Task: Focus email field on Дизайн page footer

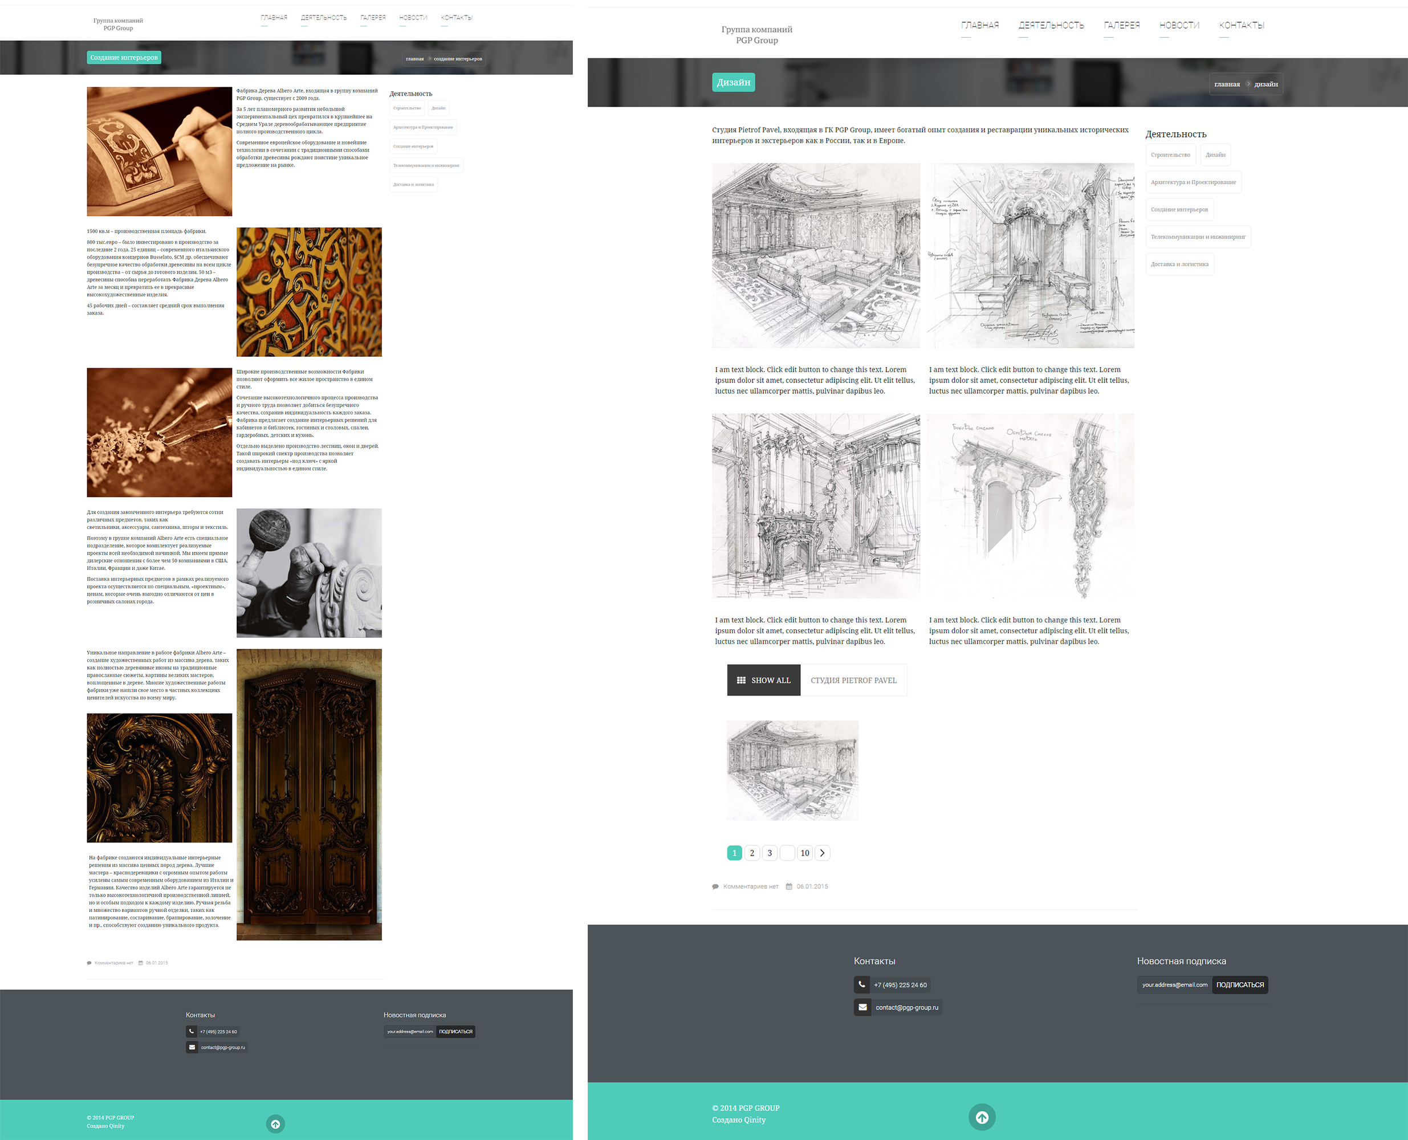Action: point(1174,984)
